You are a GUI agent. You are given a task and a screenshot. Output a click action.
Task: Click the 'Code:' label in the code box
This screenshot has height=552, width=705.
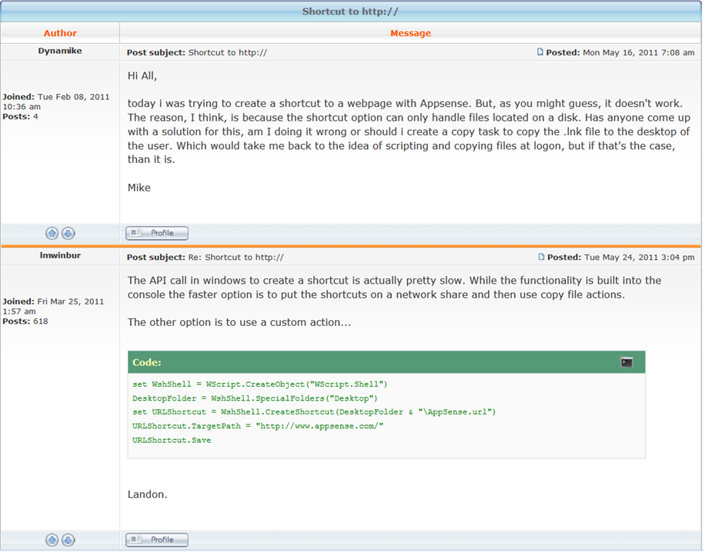pyautogui.click(x=147, y=362)
